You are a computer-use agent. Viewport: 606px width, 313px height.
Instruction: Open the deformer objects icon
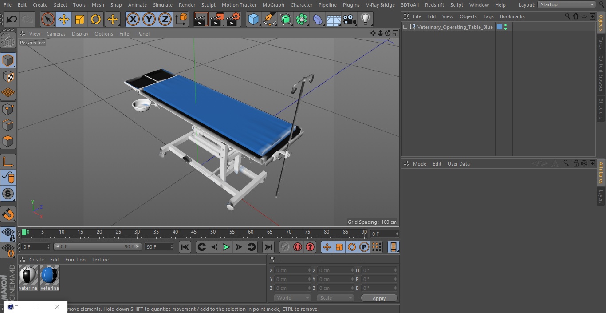(318, 19)
